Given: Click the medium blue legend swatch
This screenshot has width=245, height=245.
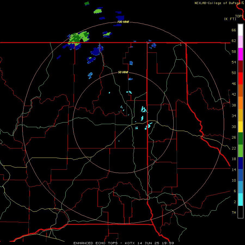Looking at the screenshot, I should click(x=240, y=175).
